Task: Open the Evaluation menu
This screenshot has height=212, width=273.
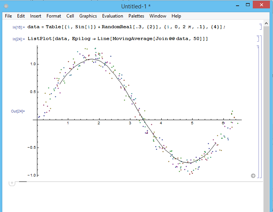Action: pos(112,16)
